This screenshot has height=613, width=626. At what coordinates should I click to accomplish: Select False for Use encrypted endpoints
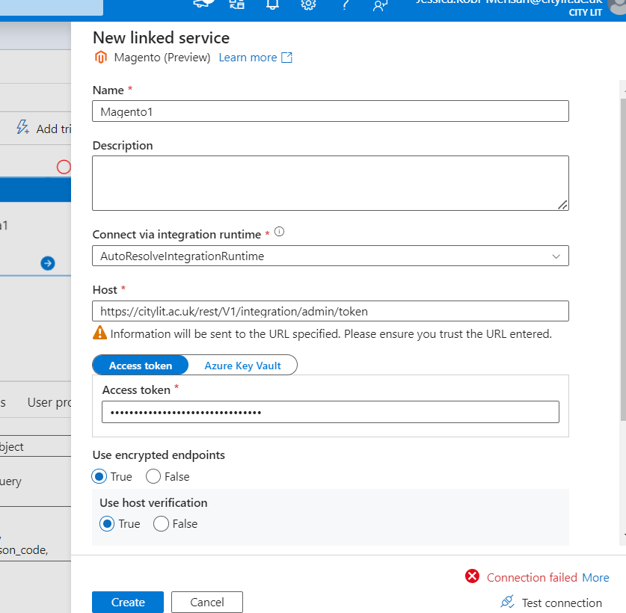pyautogui.click(x=153, y=476)
